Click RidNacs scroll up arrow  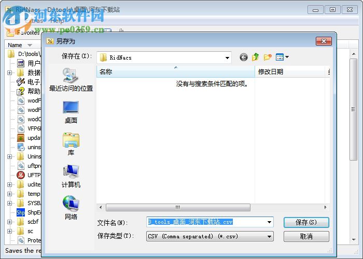coord(354,54)
